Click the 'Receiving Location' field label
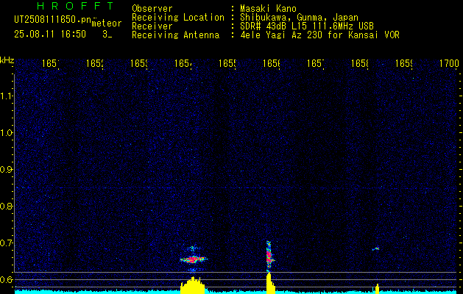The height and width of the screenshot is (294, 463). pyautogui.click(x=178, y=18)
